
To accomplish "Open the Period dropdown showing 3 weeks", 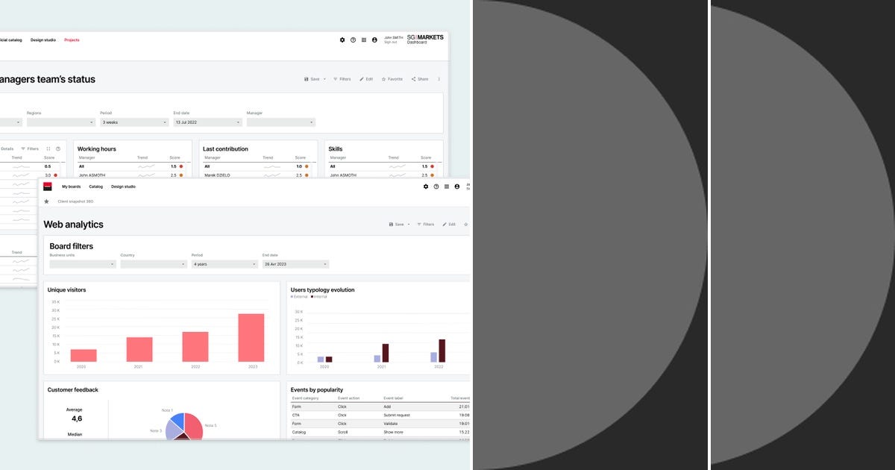I will (134, 122).
